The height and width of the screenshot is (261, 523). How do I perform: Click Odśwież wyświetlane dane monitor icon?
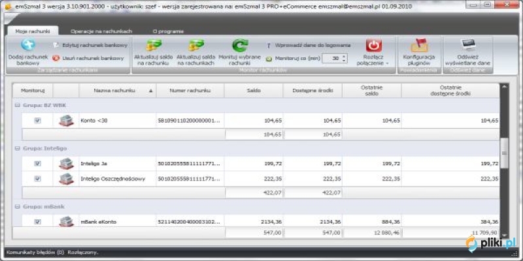point(468,44)
